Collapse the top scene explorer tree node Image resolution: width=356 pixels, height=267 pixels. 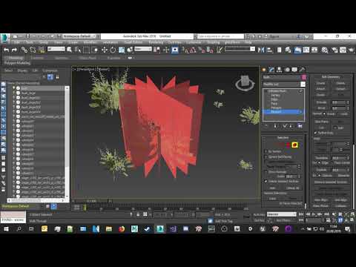14,88
